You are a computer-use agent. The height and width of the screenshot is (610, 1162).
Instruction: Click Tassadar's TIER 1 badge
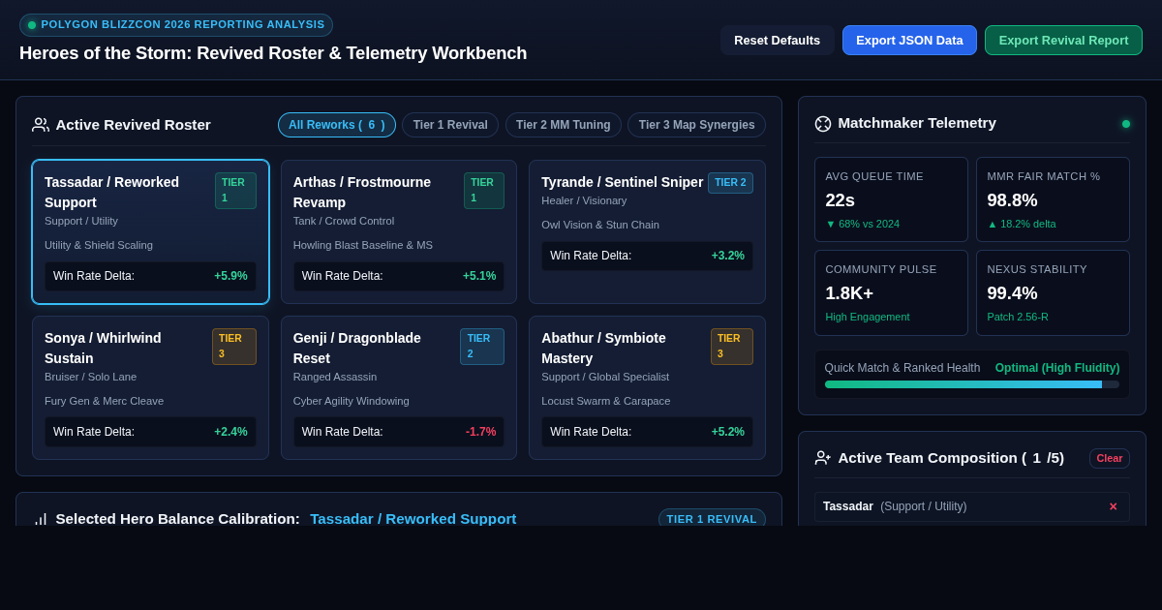click(235, 191)
